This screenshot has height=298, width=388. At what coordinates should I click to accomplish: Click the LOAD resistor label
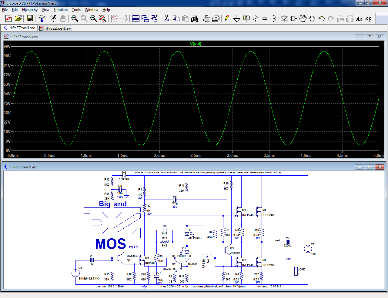pyautogui.click(x=301, y=270)
